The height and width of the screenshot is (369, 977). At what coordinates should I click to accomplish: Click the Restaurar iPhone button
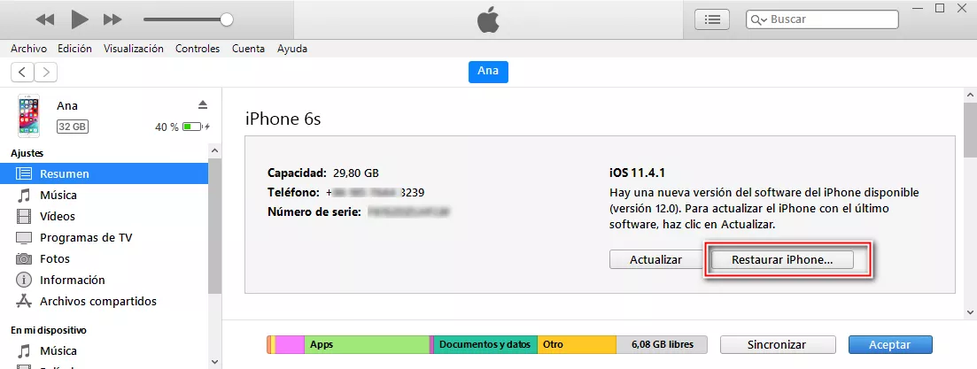click(x=782, y=259)
